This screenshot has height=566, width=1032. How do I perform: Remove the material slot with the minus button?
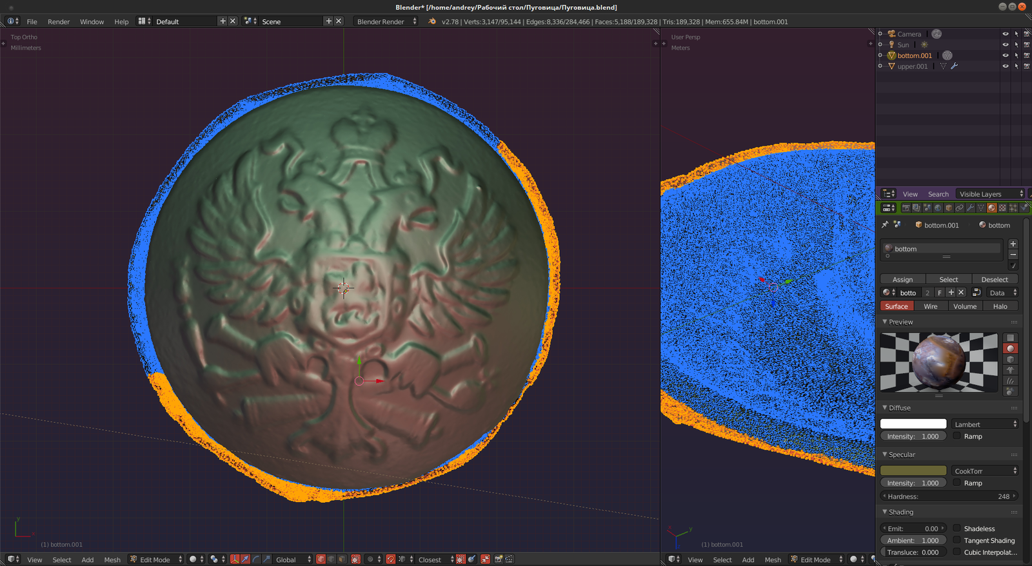1013,255
